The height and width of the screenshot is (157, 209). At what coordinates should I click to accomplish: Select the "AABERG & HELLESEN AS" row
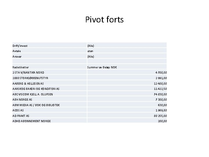pyautogui.click(x=28, y=83)
